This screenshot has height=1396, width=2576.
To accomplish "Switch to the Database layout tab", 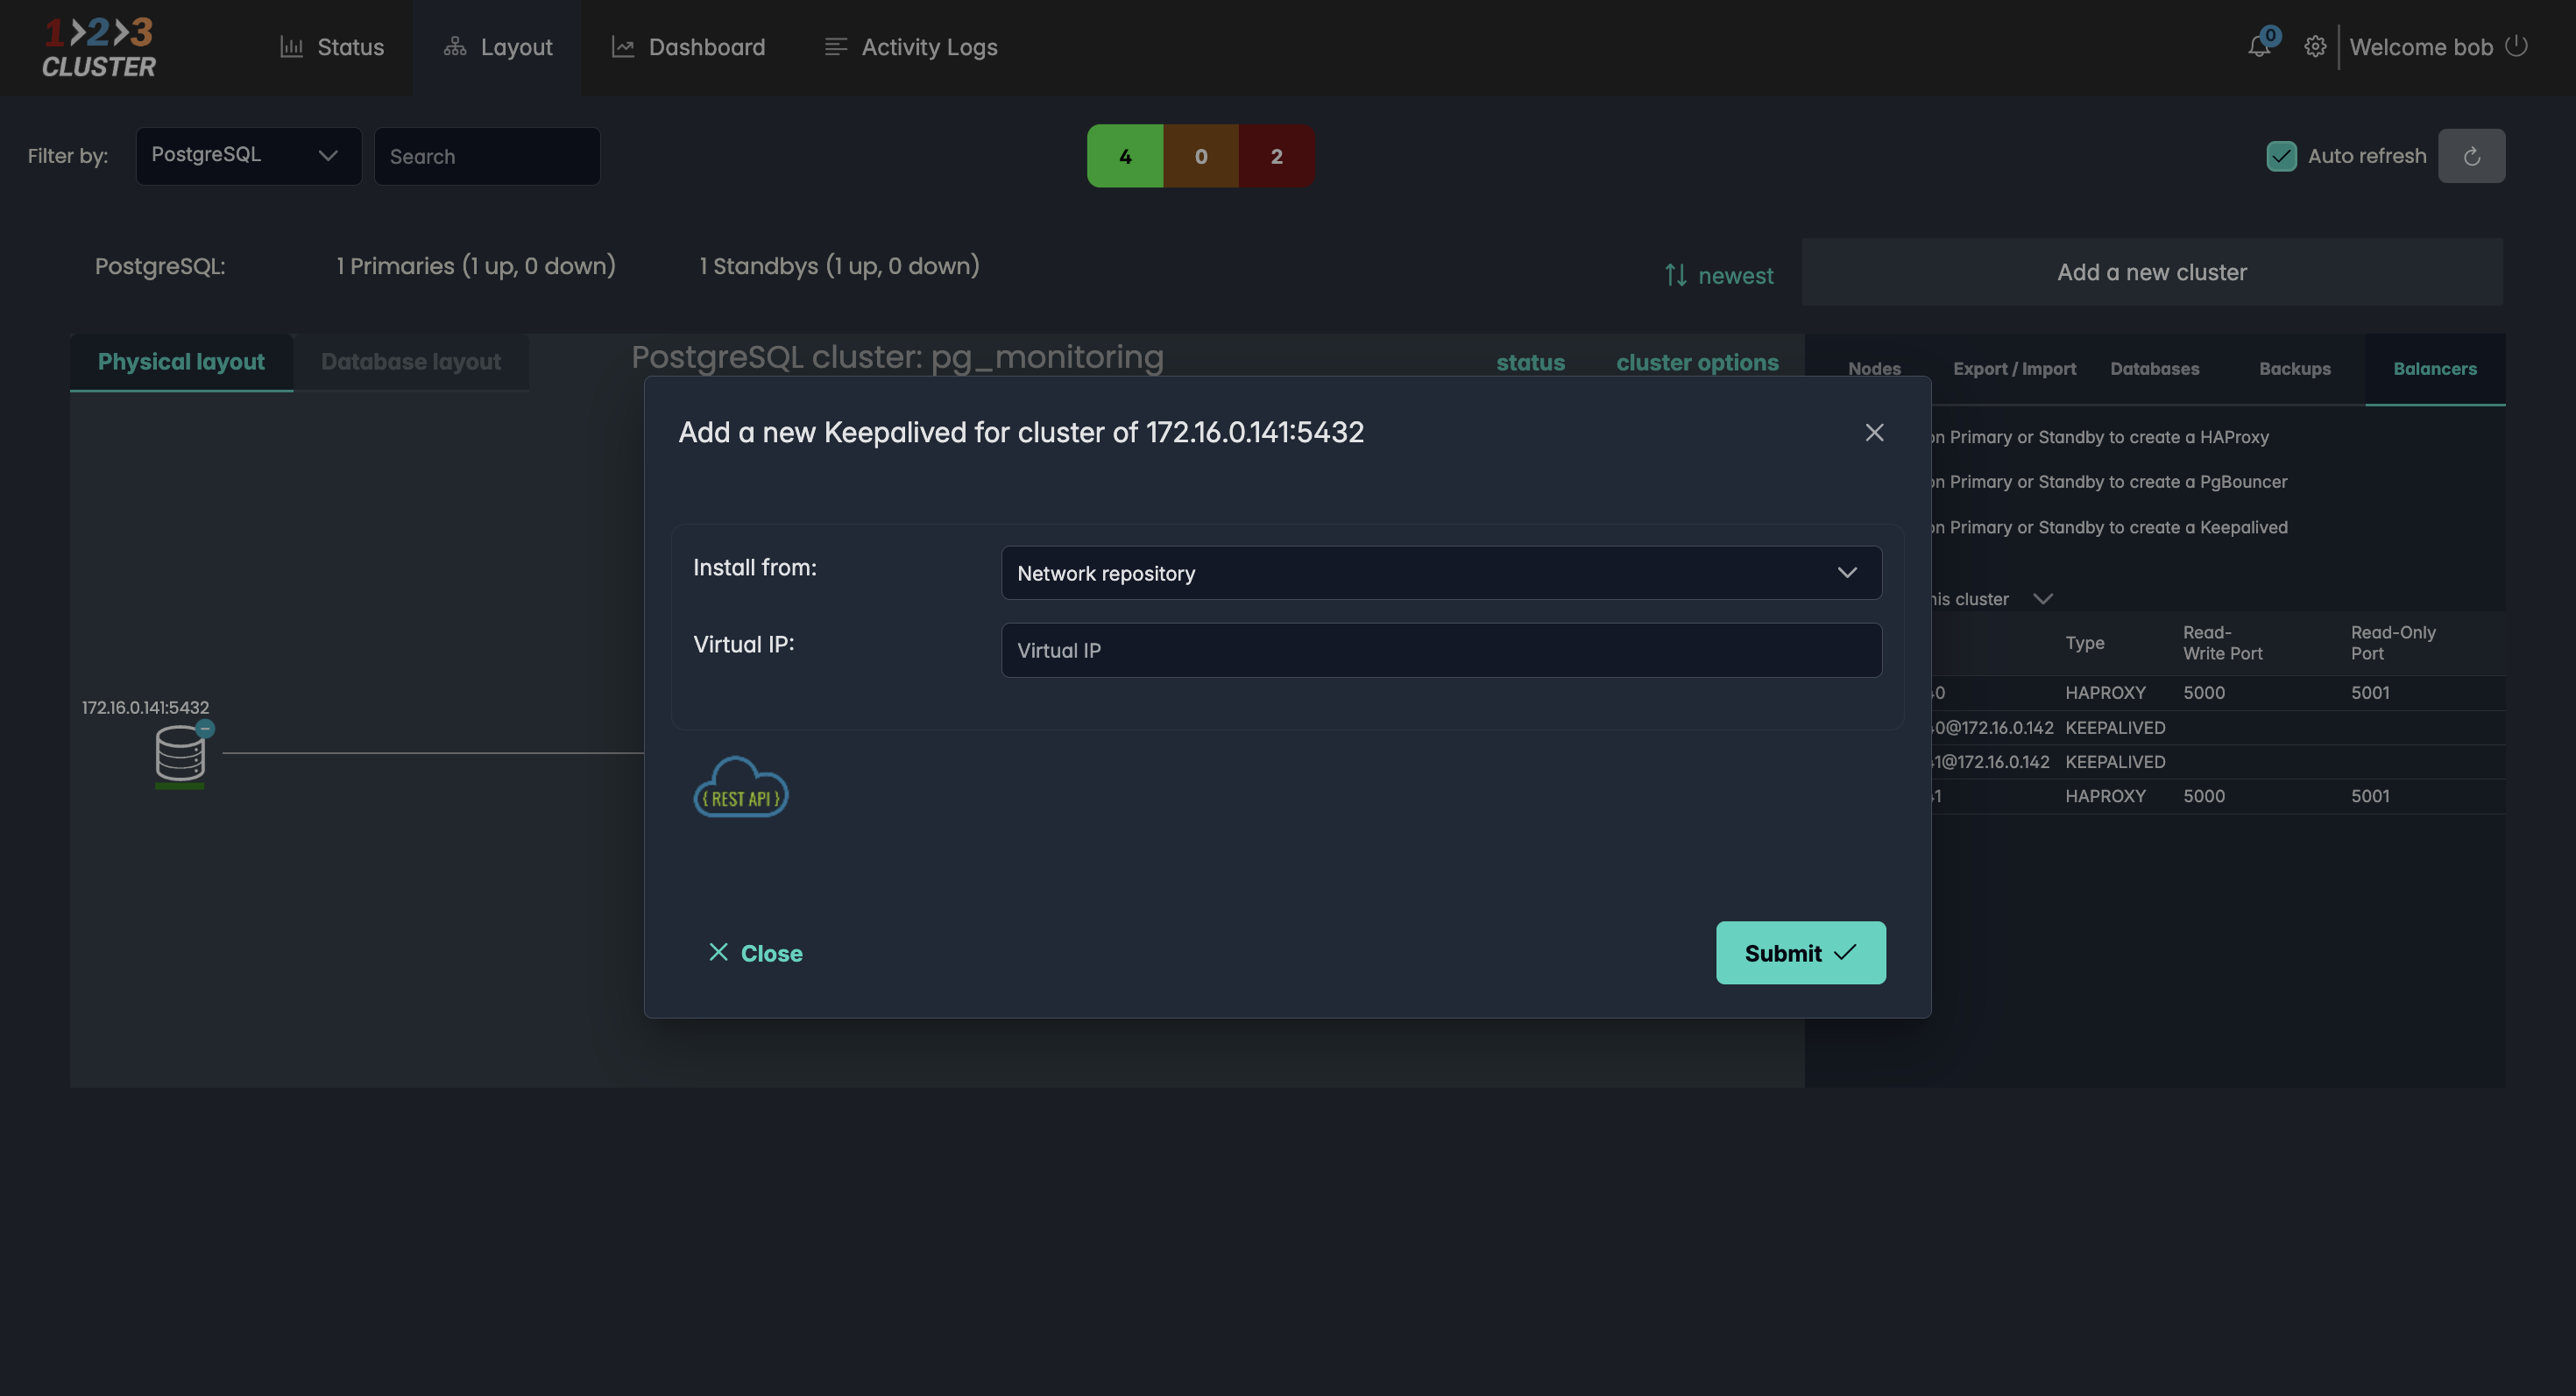I will [x=410, y=362].
